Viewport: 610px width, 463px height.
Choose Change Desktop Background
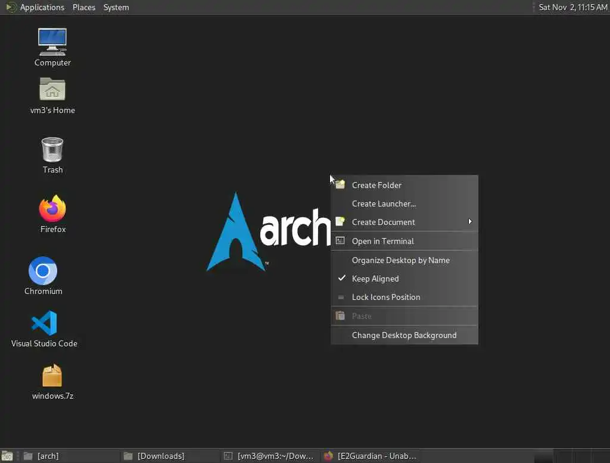point(404,335)
